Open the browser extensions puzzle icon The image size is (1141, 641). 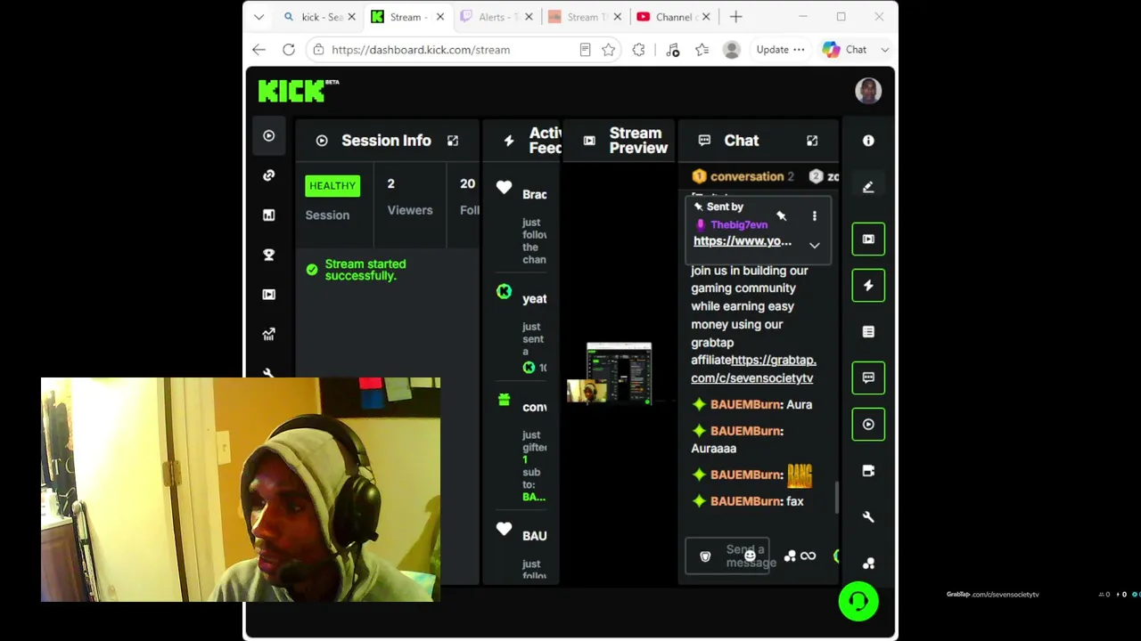[x=638, y=50]
